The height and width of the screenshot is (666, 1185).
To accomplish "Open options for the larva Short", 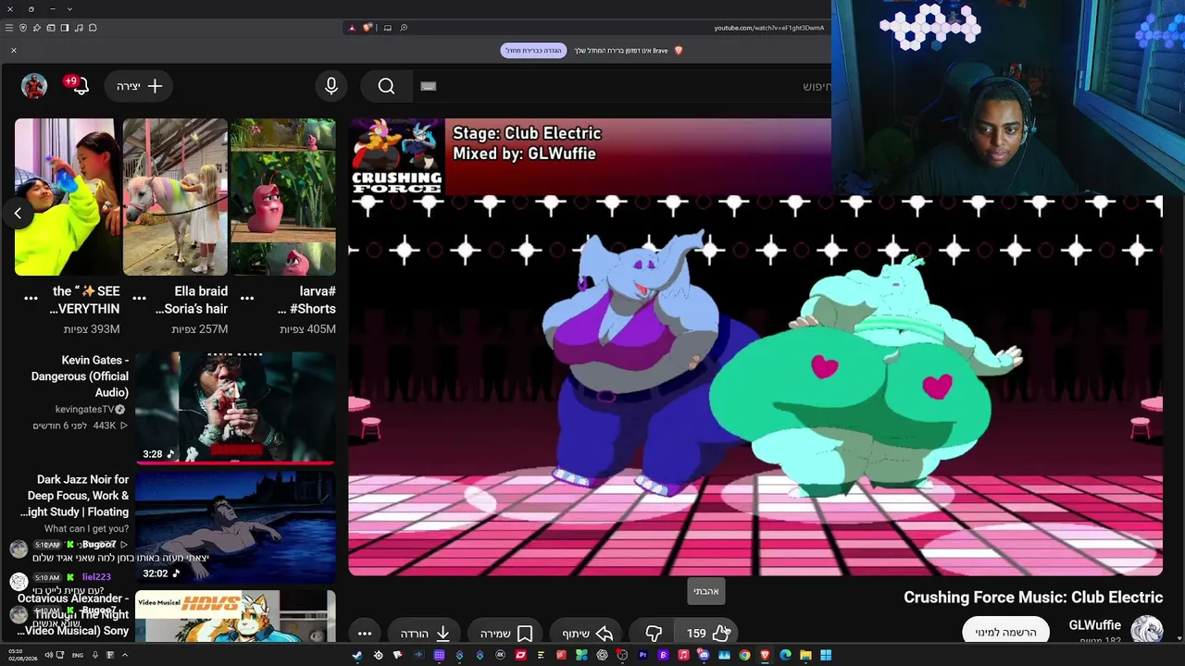I will tap(247, 298).
